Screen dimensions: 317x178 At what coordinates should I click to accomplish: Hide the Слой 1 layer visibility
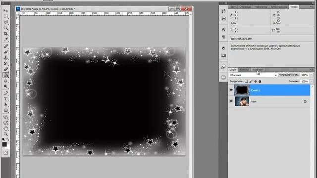[x=231, y=90]
